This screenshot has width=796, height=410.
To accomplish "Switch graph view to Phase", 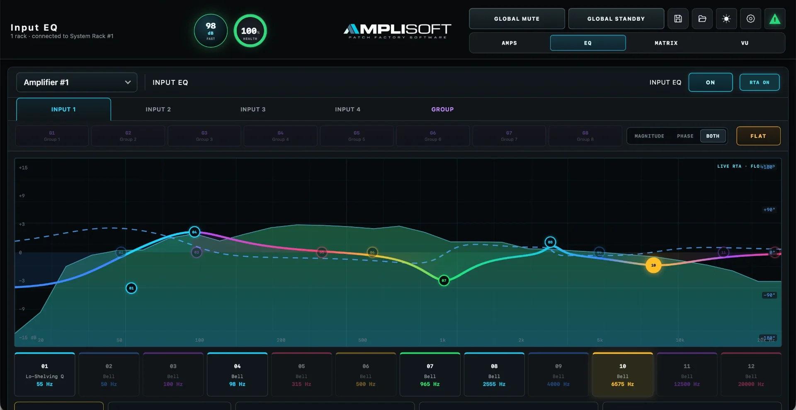I will pyautogui.click(x=685, y=136).
